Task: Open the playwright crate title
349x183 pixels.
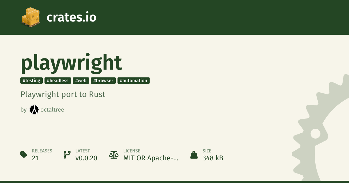Action: pyautogui.click(x=71, y=62)
